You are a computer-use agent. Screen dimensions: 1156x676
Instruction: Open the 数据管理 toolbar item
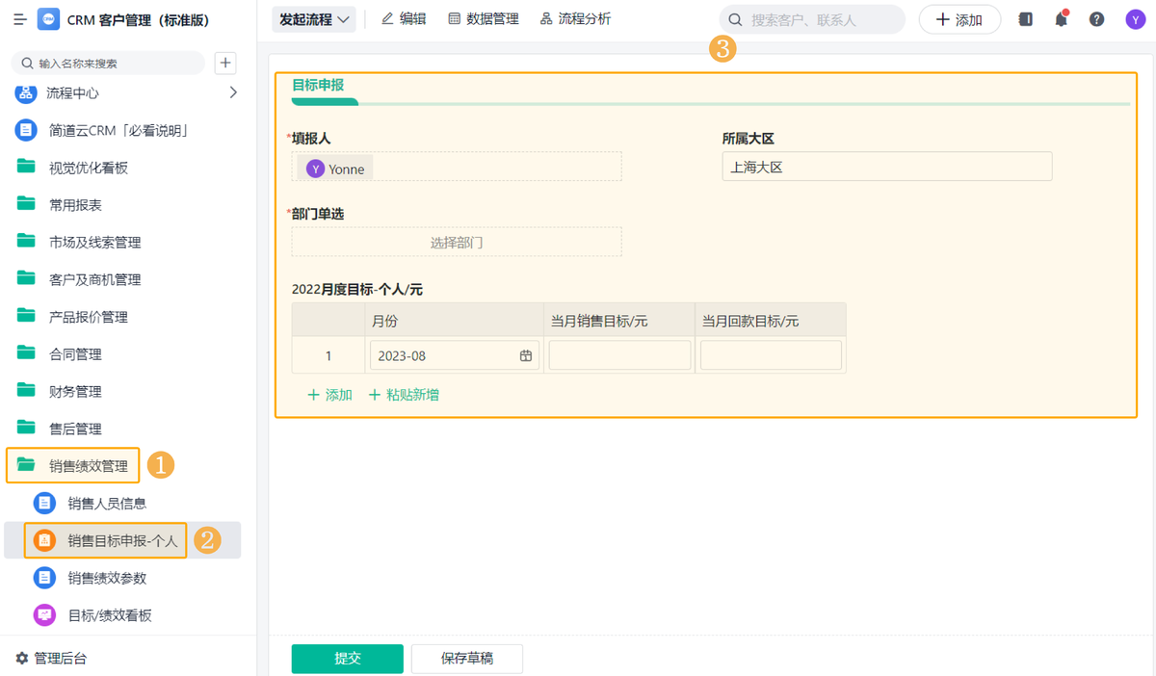coord(484,19)
